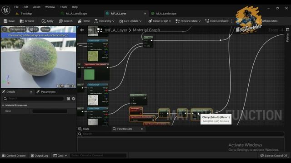This screenshot has height=163, width=291.
Task: Navigate back with the graph back arrow
Action: [x=82, y=30]
